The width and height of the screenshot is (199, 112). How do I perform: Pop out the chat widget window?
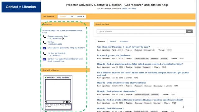[70, 102]
